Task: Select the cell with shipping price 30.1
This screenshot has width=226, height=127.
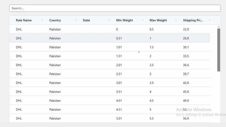Action: tap(186, 47)
